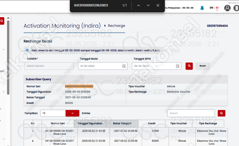
Task: Click Batas Tanggal value 2027-05-02 23:59:59 in Subscriber Query
Action: (78, 97)
